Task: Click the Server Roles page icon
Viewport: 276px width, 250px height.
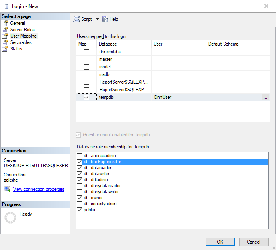Action: (5, 30)
